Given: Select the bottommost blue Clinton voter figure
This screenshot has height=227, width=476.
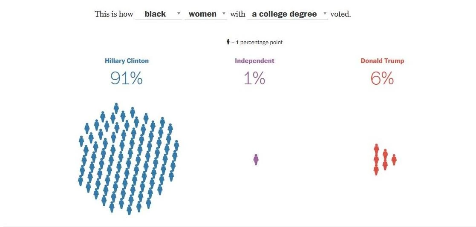Looking at the screenshot, I should pyautogui.click(x=129, y=210).
